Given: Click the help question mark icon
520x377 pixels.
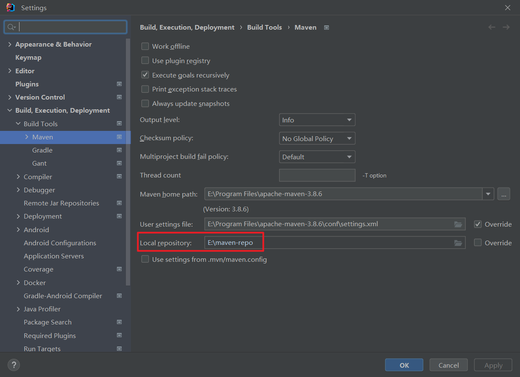Looking at the screenshot, I should [x=14, y=365].
